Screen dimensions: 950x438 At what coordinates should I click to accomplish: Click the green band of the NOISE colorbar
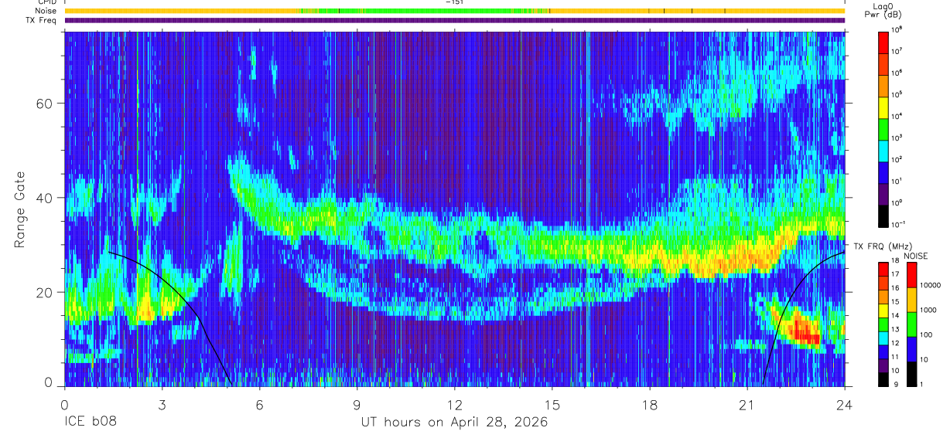914,323
